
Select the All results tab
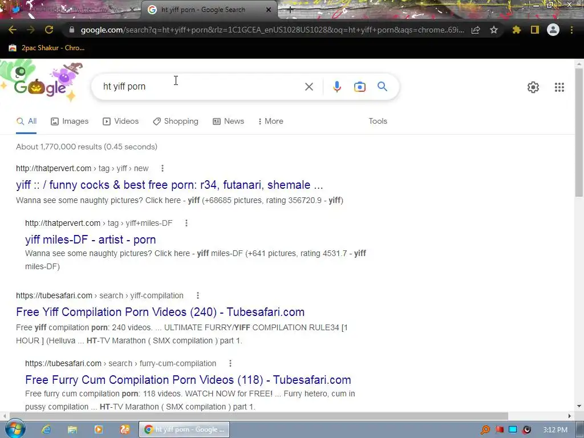26,121
